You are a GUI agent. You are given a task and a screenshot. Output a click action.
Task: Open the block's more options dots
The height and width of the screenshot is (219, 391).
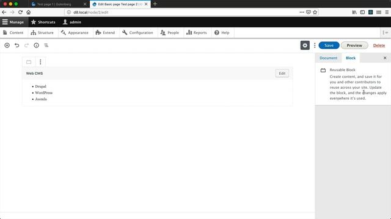[x=40, y=62]
